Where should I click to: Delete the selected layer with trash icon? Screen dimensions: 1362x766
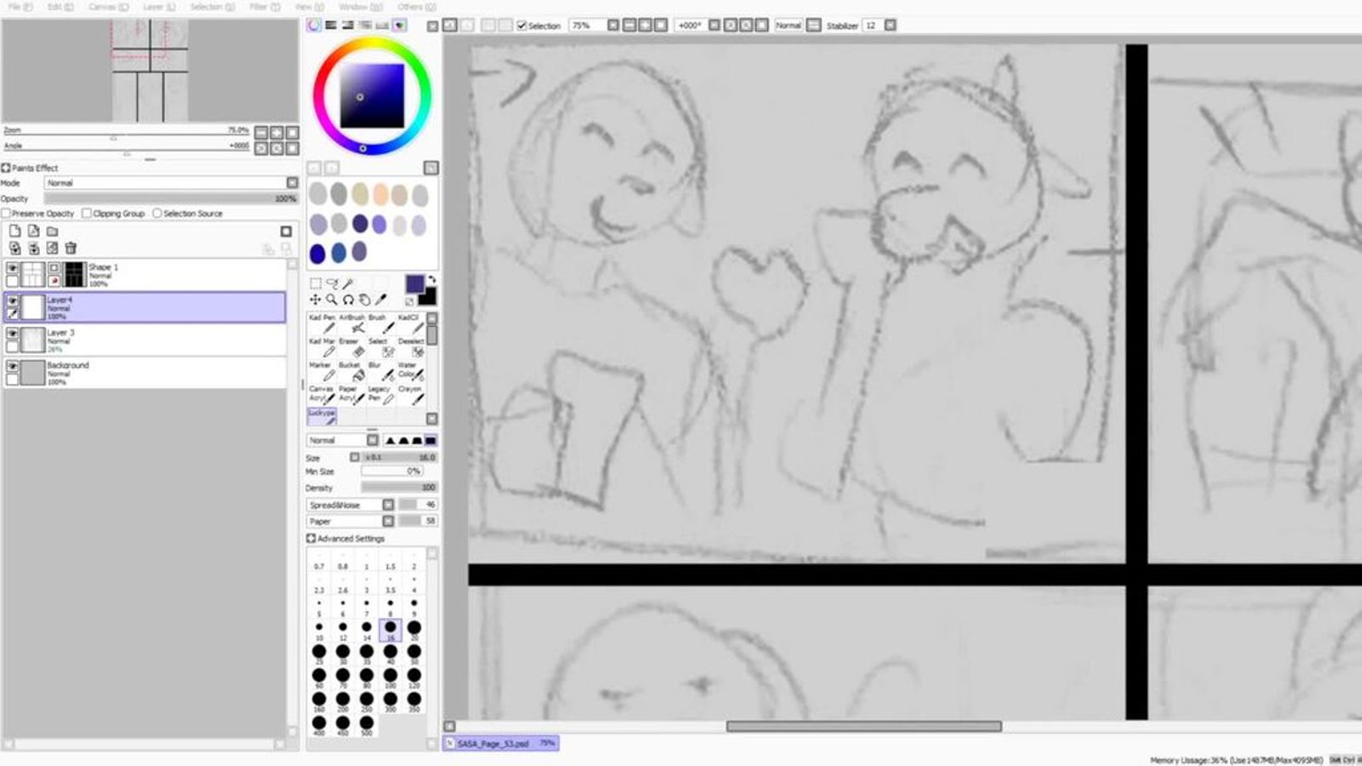pyautogui.click(x=71, y=249)
